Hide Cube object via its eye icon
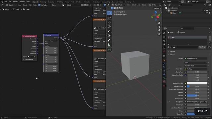The height and width of the screenshot is (119, 212). tap(207, 13)
